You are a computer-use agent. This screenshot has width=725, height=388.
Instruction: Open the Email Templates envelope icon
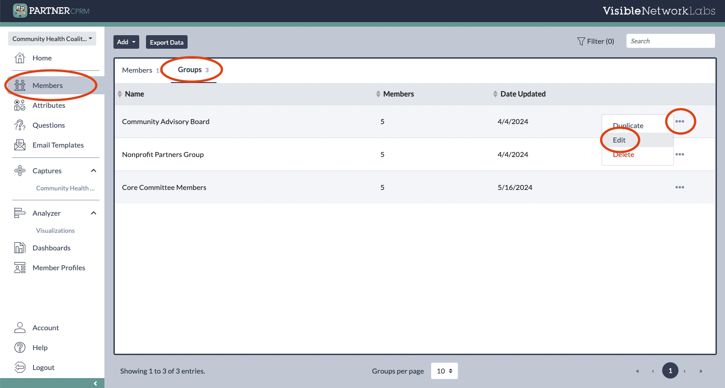[x=20, y=145]
